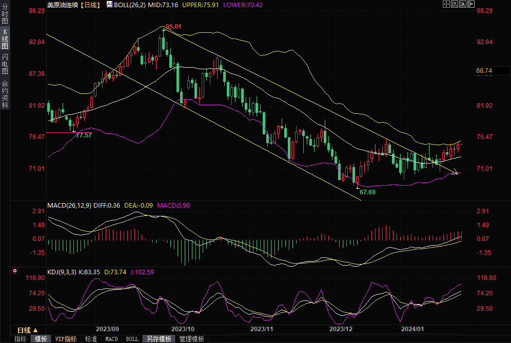Click the panel export arrow icon
Image resolution: width=511 pixels, height=343 pixels.
point(470,4)
